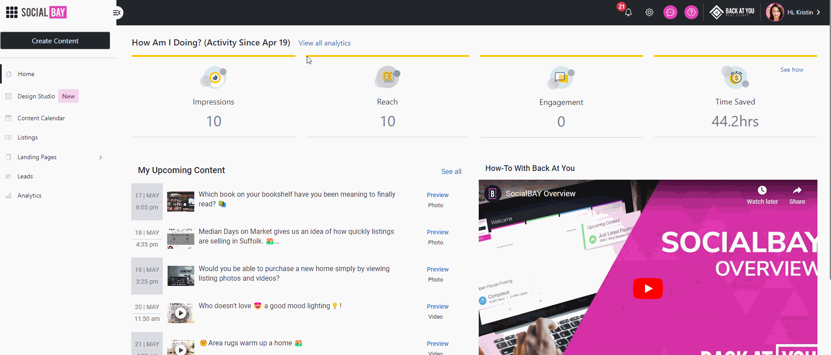Open Leads in the sidebar
The width and height of the screenshot is (831, 355).
25,176
